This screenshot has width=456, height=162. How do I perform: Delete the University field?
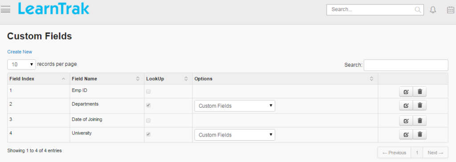419,134
